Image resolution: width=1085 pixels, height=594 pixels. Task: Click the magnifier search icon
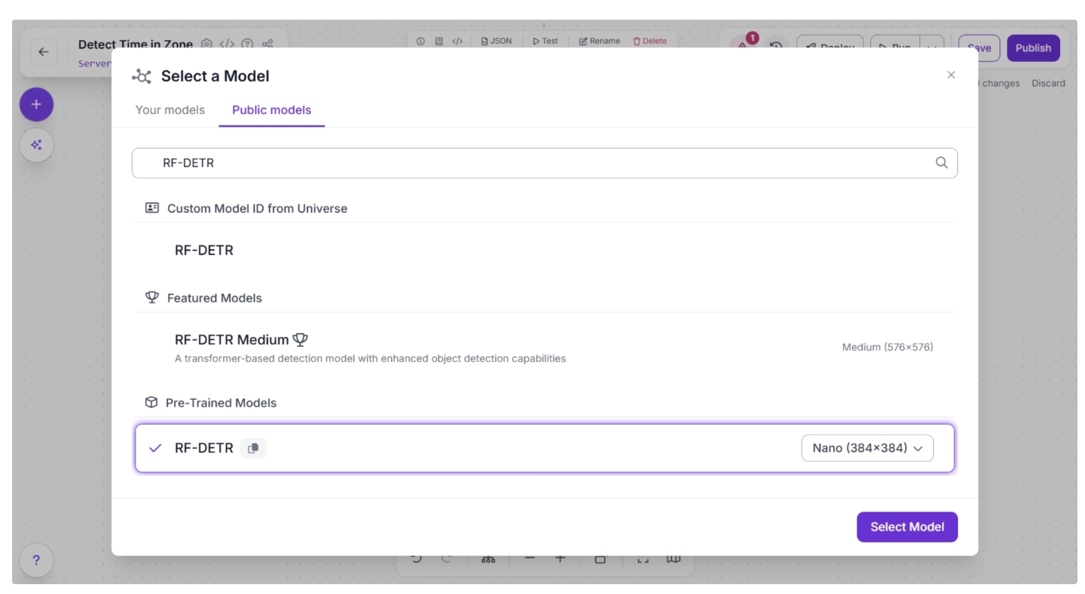coord(941,162)
